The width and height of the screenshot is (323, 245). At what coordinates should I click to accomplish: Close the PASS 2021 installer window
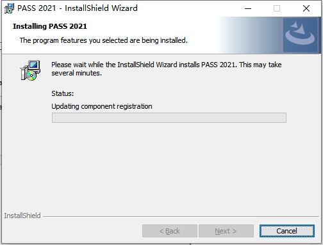point(306,8)
